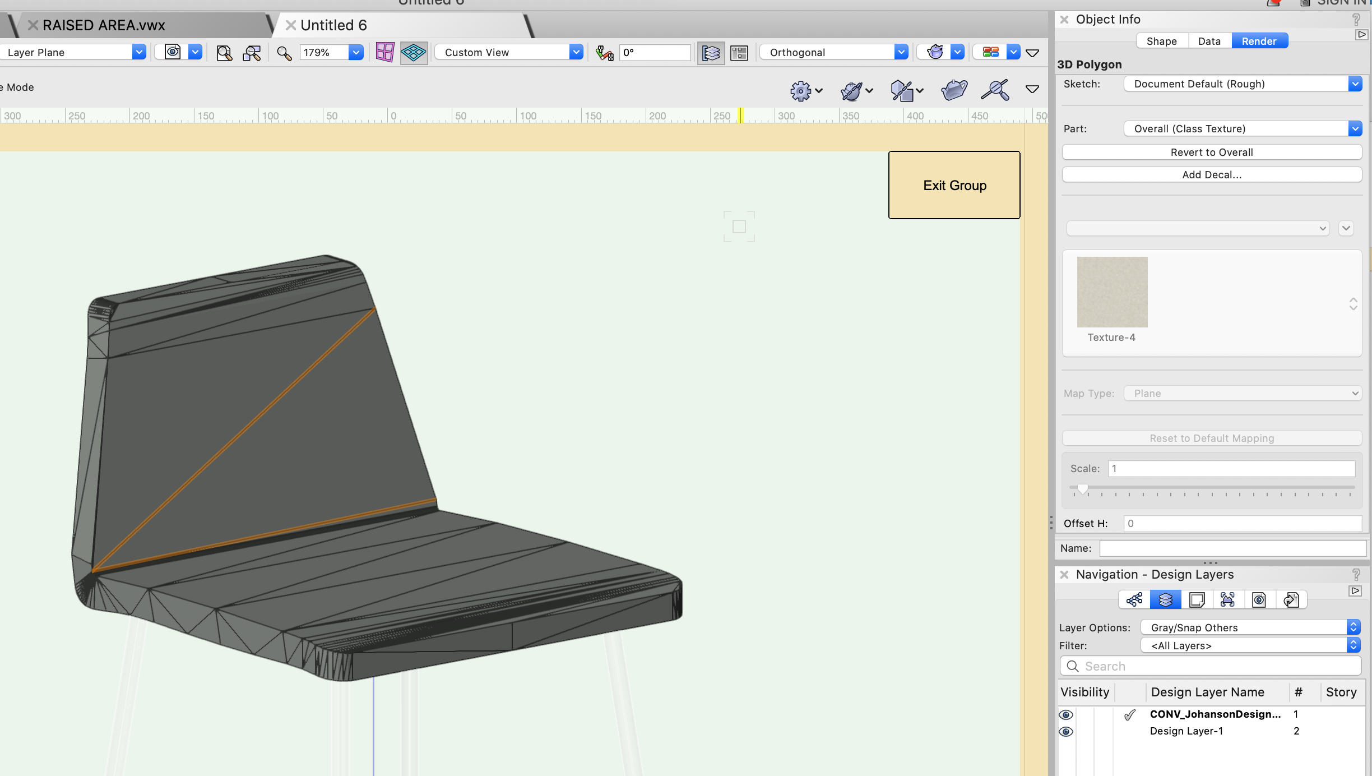Click the Exit Group button
Screen dimensions: 1372x776
954,185
